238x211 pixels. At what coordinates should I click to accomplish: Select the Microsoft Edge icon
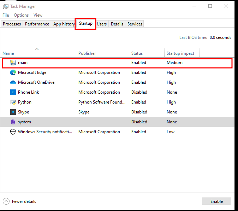click(13, 72)
